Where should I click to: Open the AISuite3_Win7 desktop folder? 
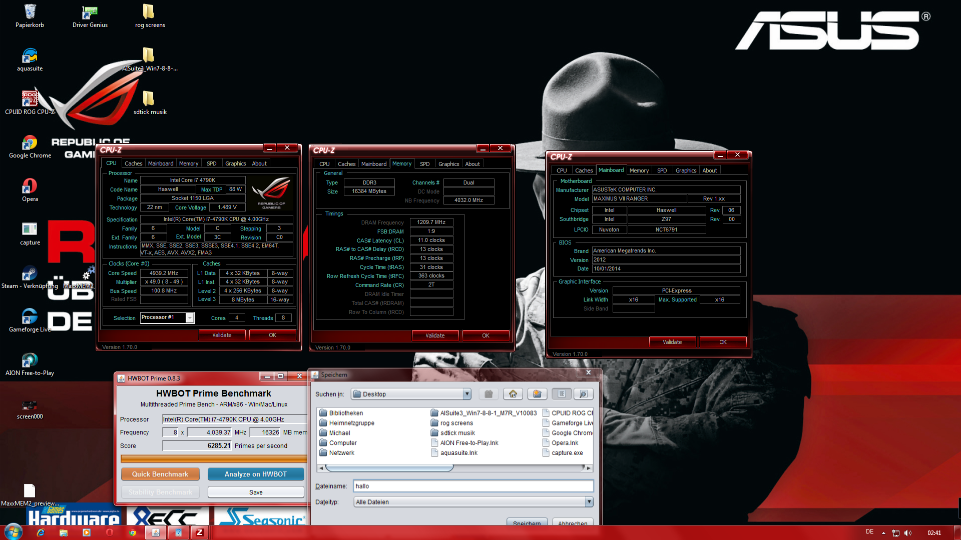click(150, 59)
